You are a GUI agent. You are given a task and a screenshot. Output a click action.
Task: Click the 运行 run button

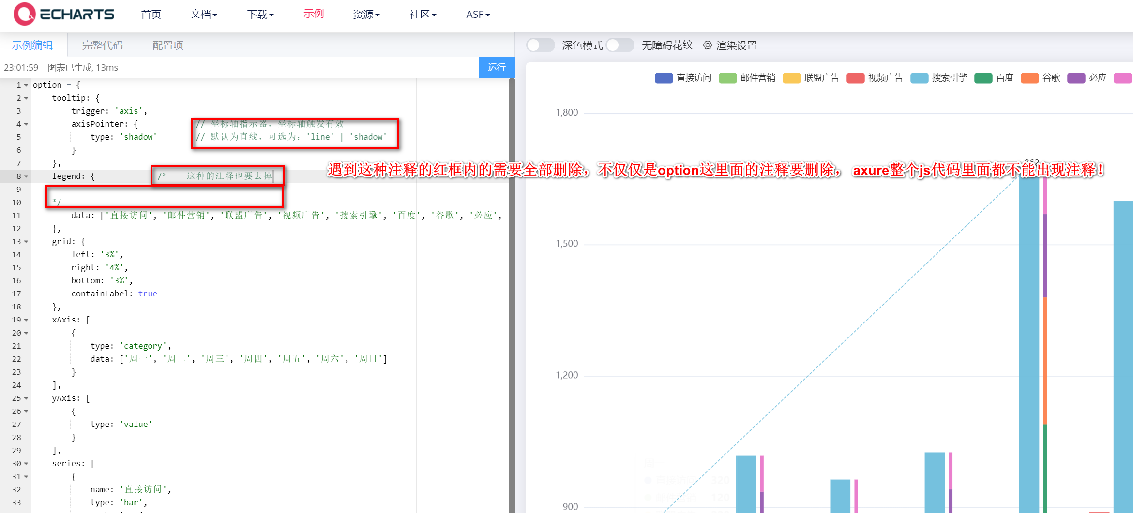497,67
